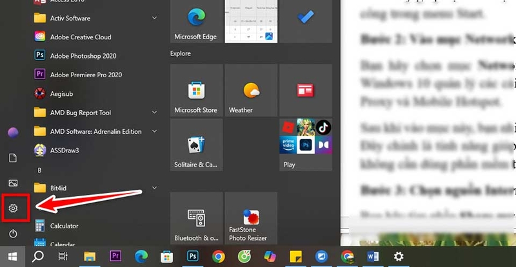Open the green Cốc Cốc browser taskbar icon

tap(244, 257)
